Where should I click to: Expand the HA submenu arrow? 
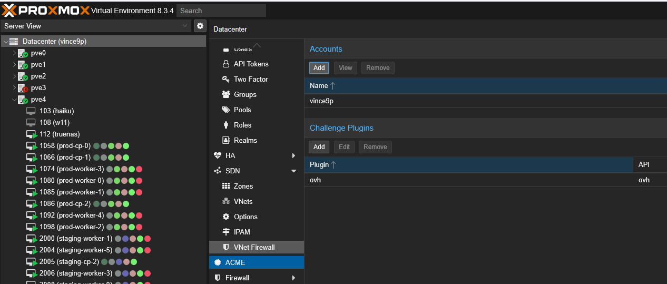tap(293, 155)
